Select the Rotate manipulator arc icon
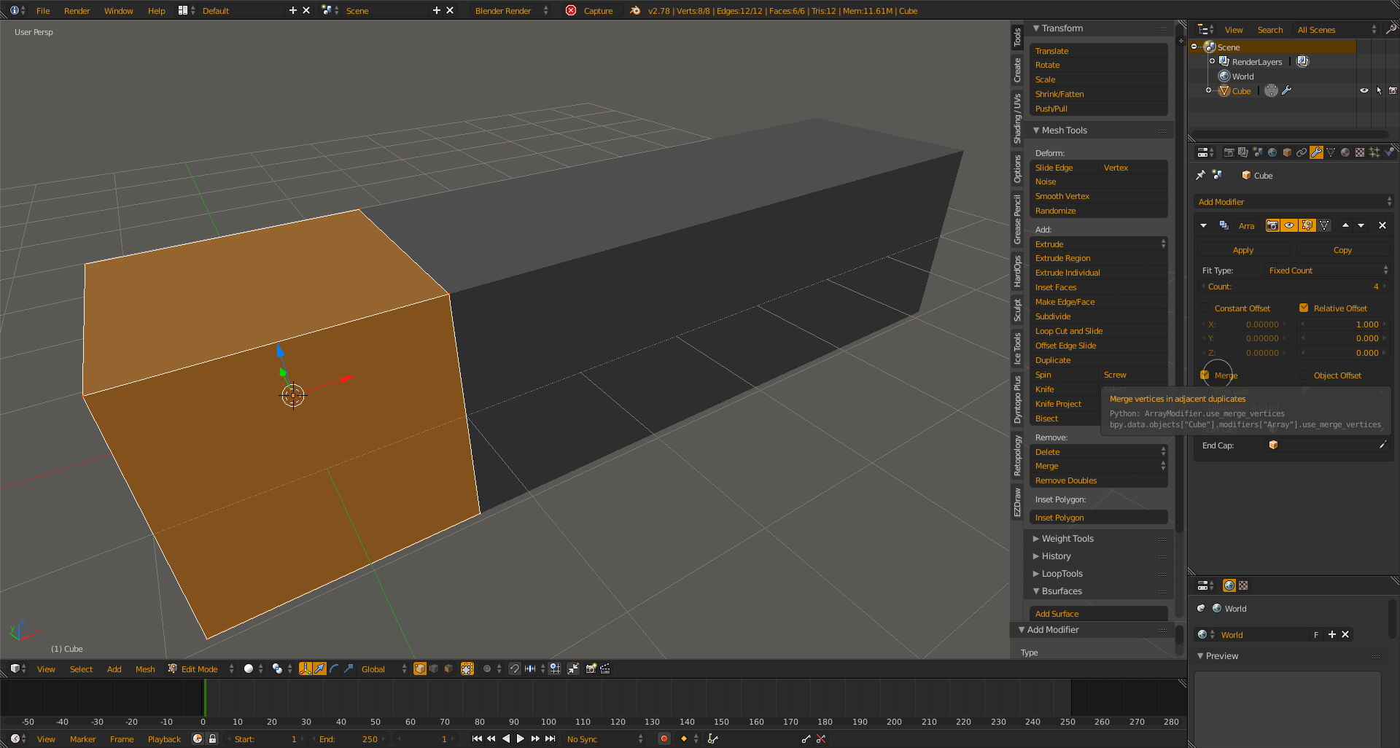 [334, 669]
